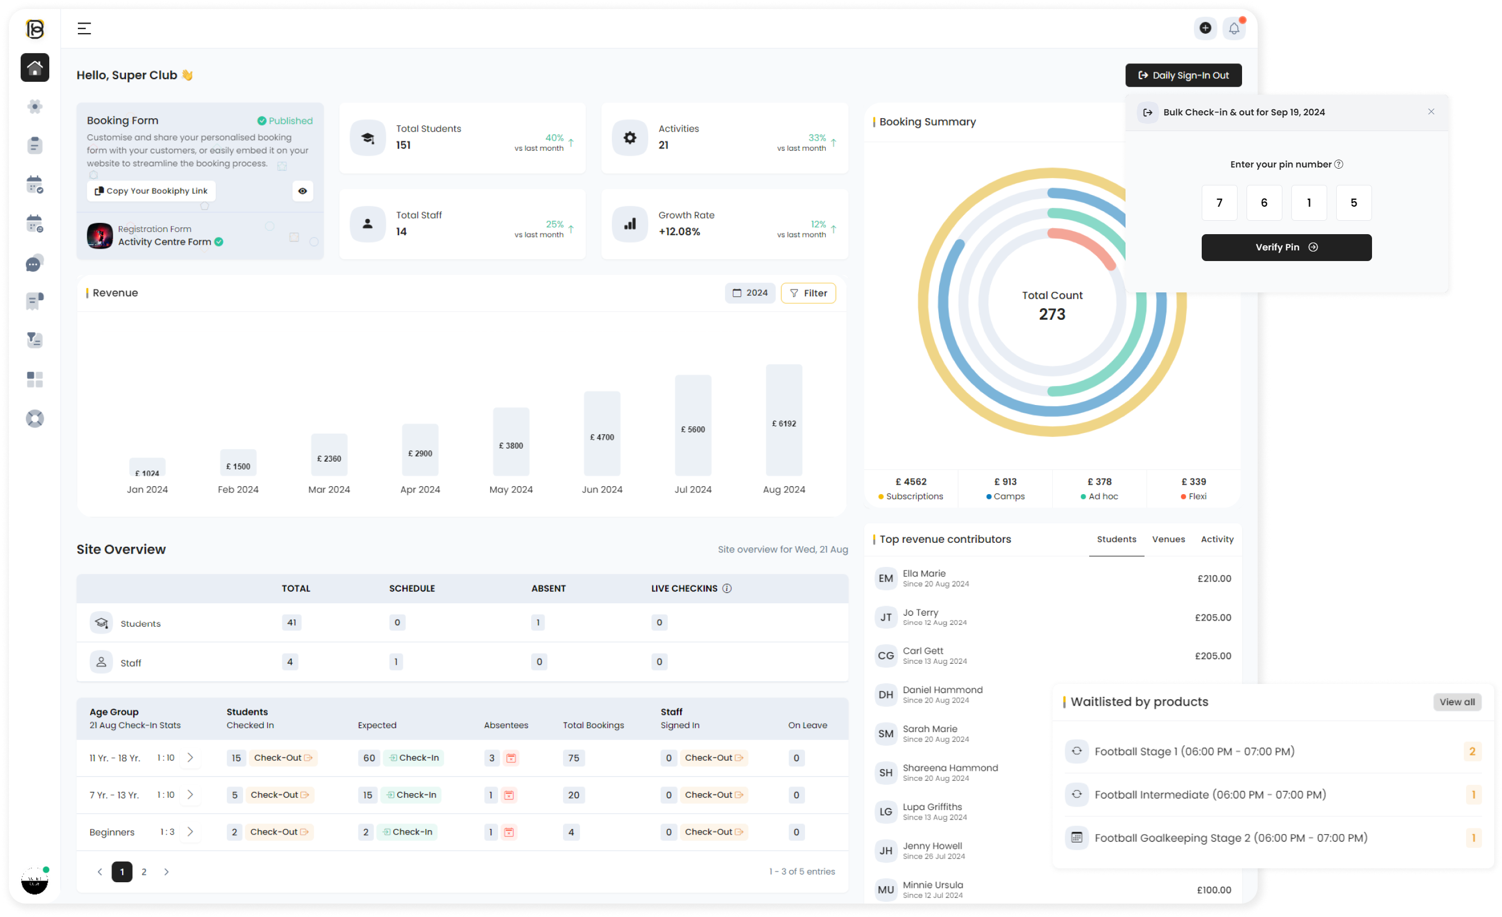Switch to the Activity tab
Image resolution: width=1502 pixels, height=917 pixels.
1217,539
